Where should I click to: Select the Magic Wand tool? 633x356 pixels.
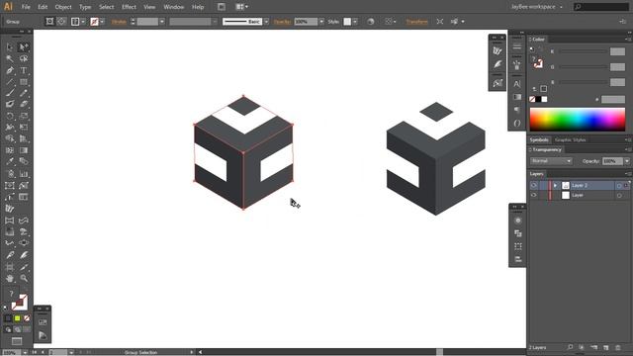[10, 59]
